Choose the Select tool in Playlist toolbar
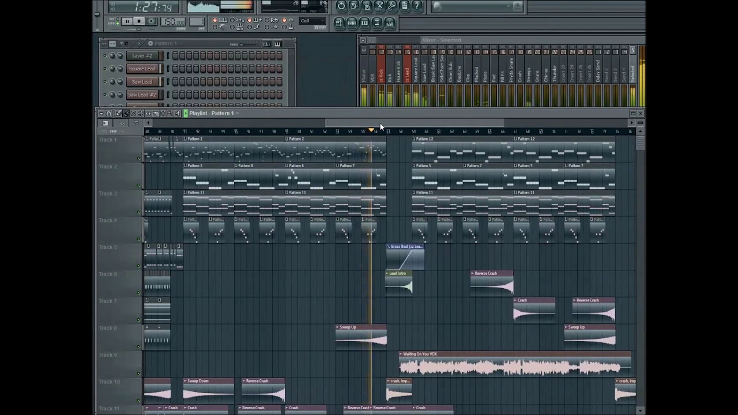 pos(163,114)
